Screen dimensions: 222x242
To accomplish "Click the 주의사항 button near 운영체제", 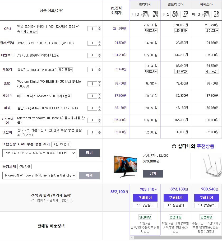I will pyautogui.click(x=25, y=167).
